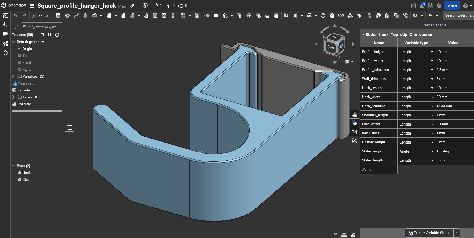Toggle the appearance panel icon

(355, 114)
